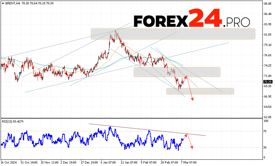This screenshot has width=275, height=166.
Task: Select the 6 Jan 07:00 date label
Action: 108,163
